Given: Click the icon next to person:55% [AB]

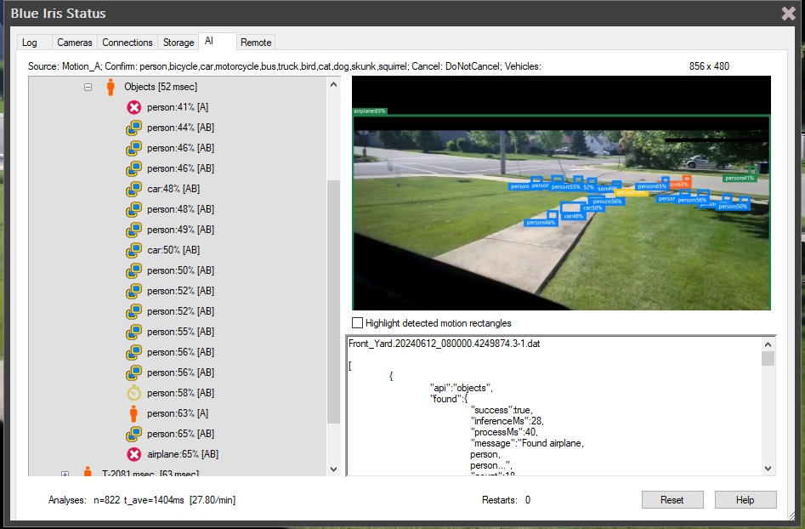Looking at the screenshot, I should (134, 332).
